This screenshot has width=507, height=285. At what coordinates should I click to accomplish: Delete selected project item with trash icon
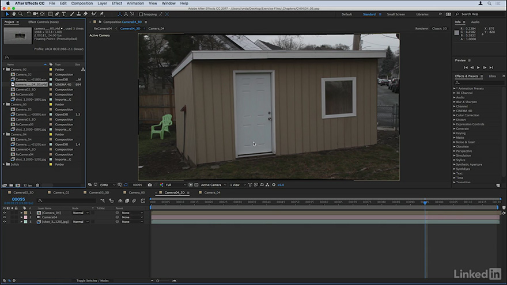point(37,185)
